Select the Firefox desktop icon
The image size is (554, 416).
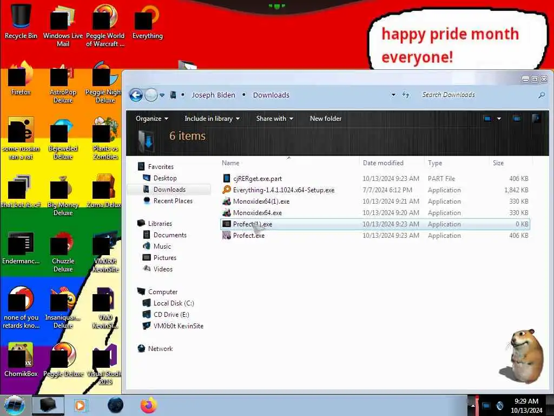[21, 78]
